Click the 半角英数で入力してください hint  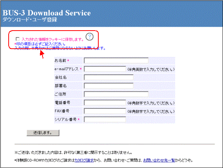(x=151, y=69)
